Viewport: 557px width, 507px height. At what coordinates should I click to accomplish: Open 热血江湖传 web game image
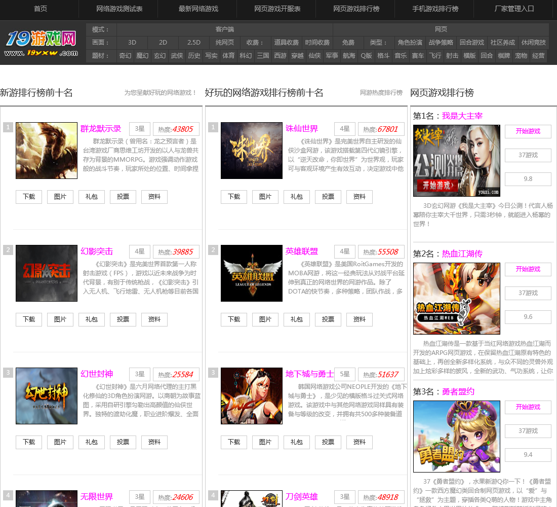point(456,299)
